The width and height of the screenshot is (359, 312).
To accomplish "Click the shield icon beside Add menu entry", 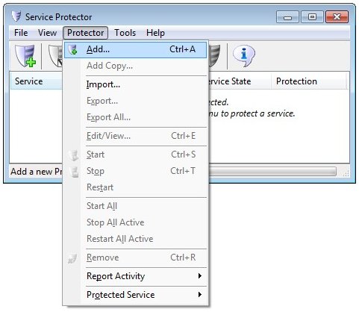I will (x=73, y=49).
